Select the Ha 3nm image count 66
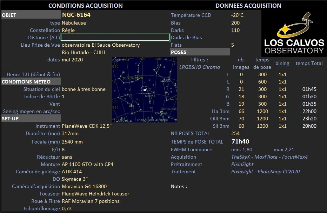Viewport: 327px width, 213px height. (241, 111)
